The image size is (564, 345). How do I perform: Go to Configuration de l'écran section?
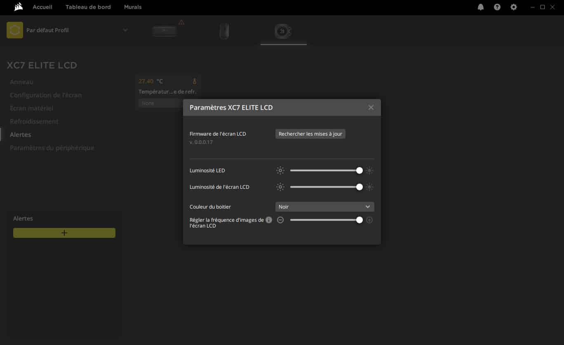pos(46,95)
